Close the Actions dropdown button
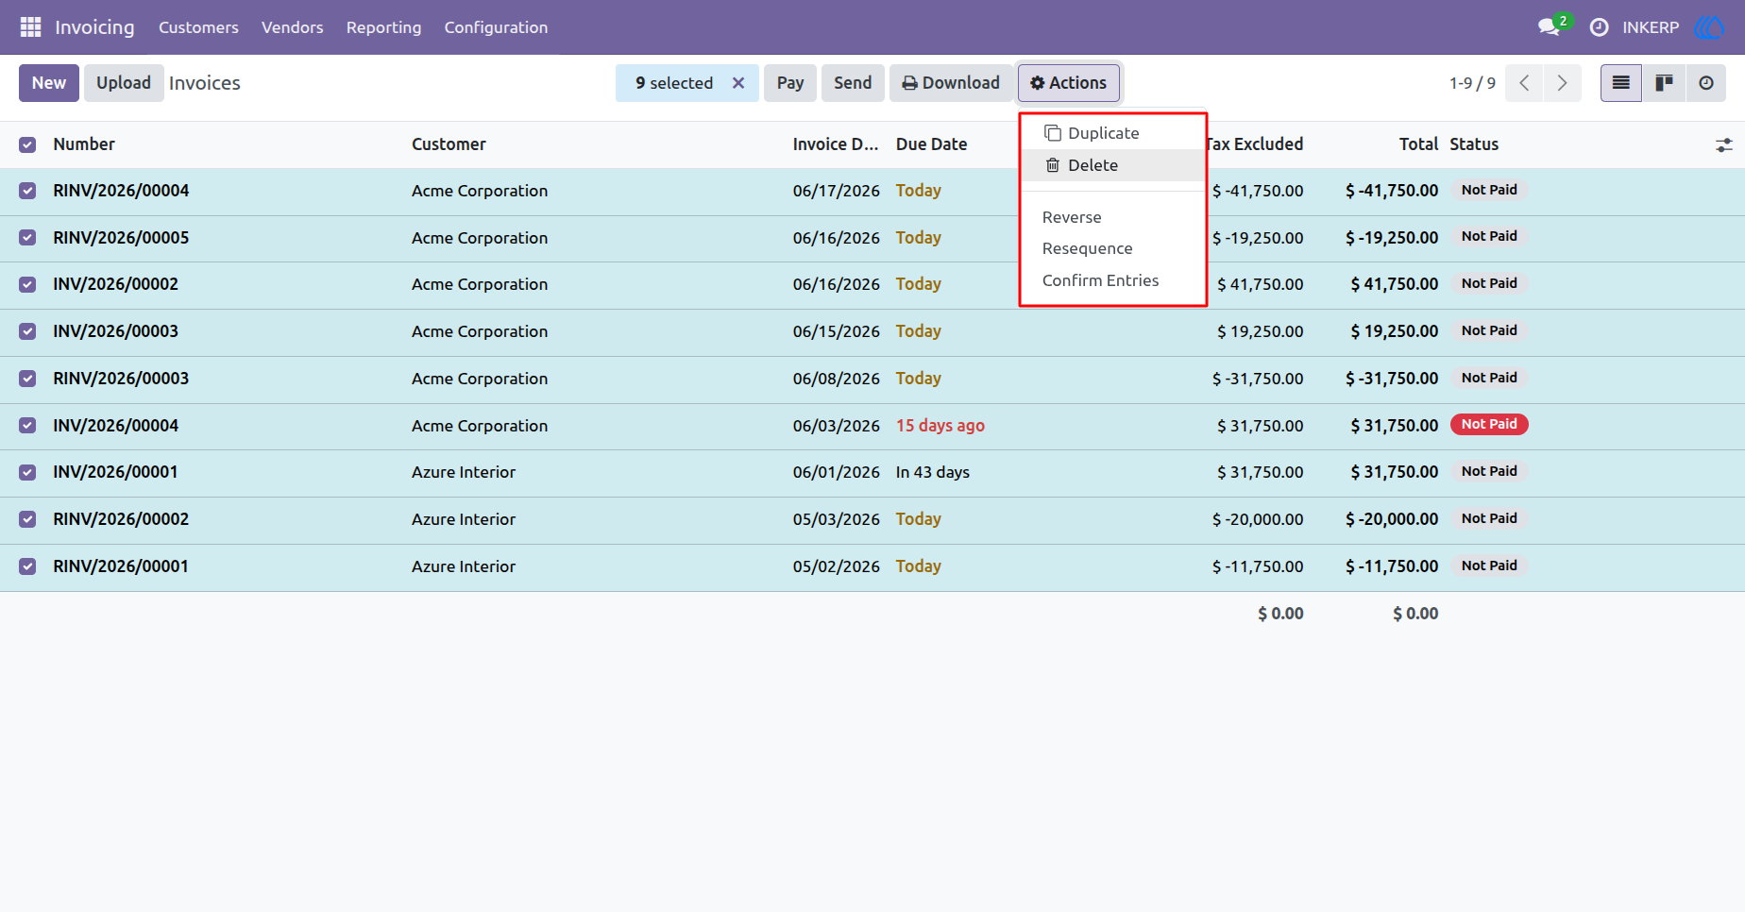Image resolution: width=1745 pixels, height=912 pixels. (x=1069, y=83)
